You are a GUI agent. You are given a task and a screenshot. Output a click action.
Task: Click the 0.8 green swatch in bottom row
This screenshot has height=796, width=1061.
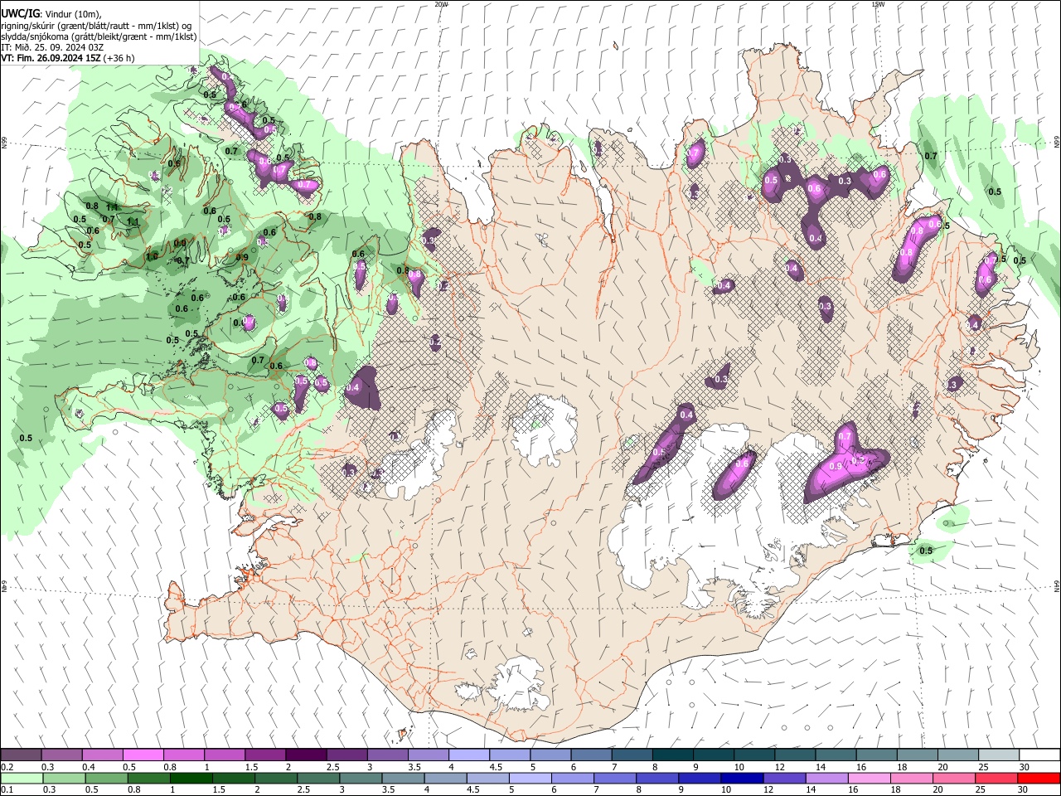(x=149, y=779)
